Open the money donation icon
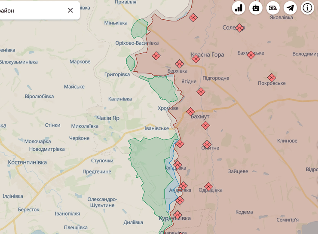Image resolution: width=318 pixels, height=234 pixels. pyautogui.click(x=273, y=8)
